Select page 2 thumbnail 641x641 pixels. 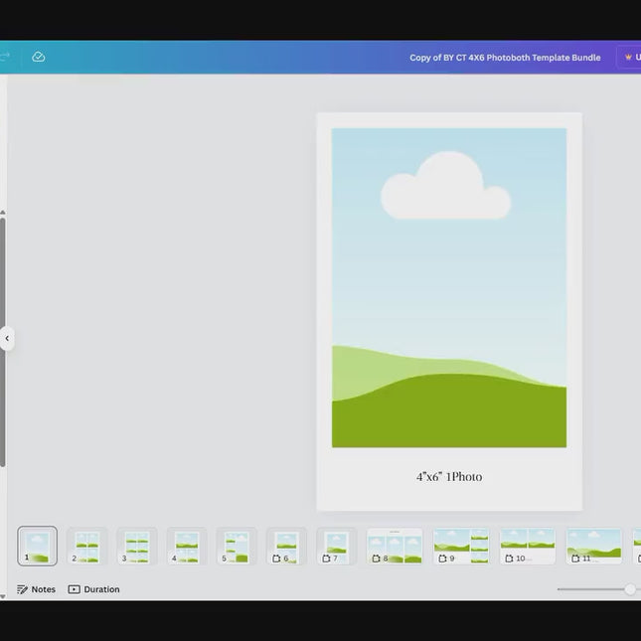[x=87, y=546]
